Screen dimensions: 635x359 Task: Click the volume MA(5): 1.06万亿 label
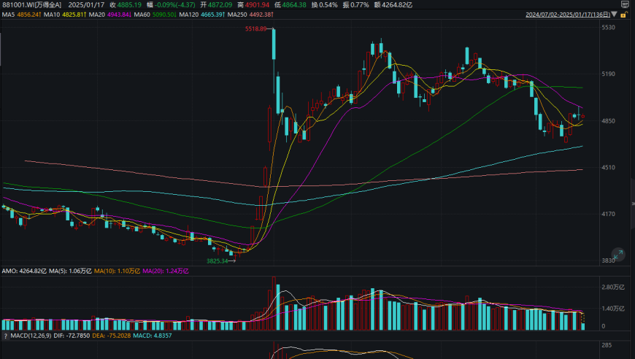tap(70, 271)
